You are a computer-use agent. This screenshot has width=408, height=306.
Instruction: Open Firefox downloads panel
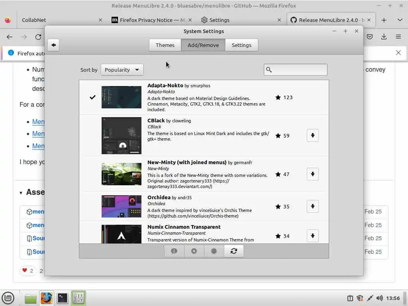(384, 37)
